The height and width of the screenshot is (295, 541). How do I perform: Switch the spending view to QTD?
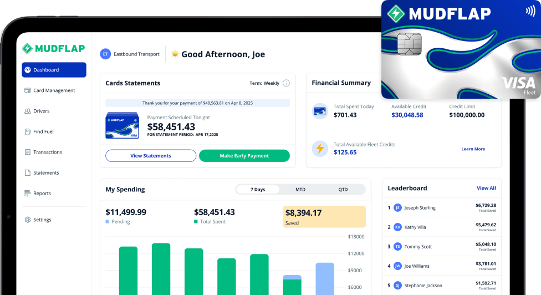pos(343,190)
